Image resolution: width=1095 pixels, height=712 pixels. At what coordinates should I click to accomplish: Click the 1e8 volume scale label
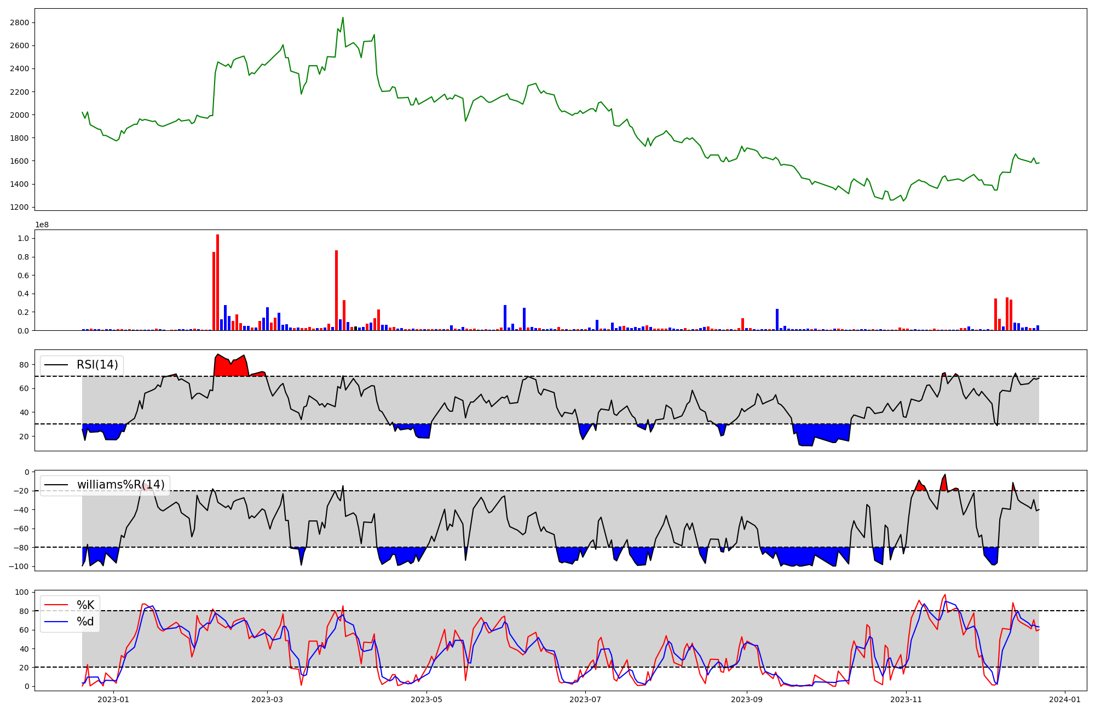coord(42,225)
